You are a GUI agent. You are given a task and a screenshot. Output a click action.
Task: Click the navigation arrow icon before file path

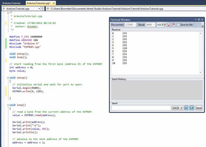point(48,9)
